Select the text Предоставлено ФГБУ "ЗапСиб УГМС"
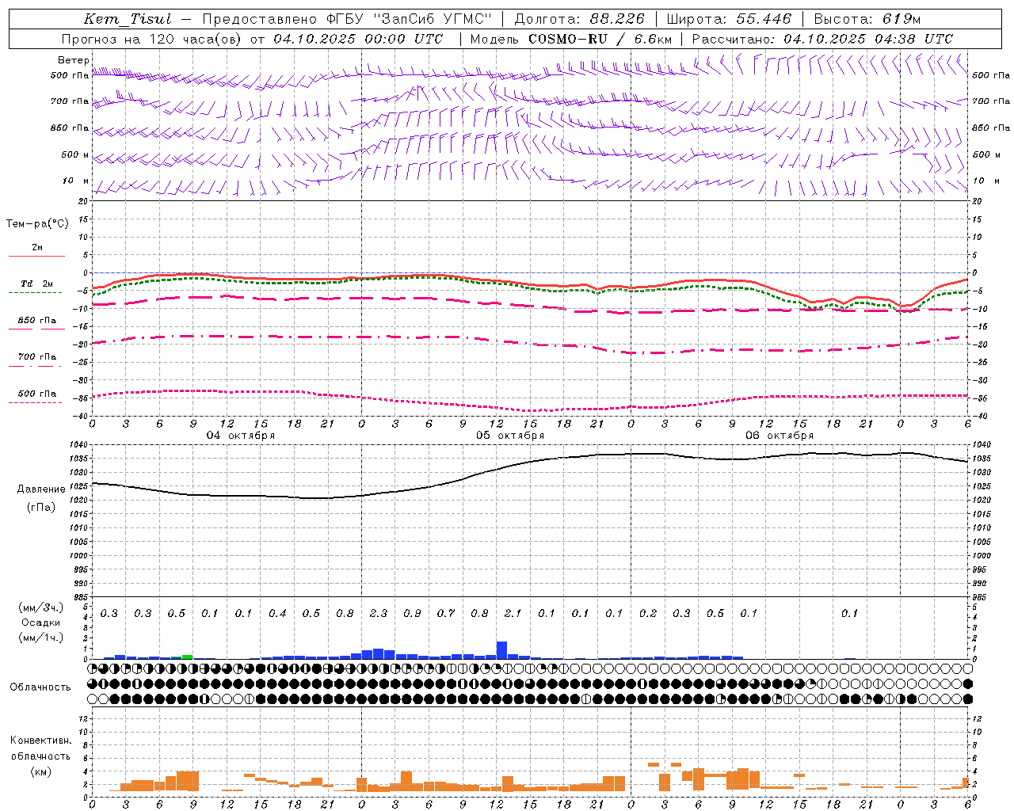Image resolution: width=1014 pixels, height=811 pixels. 347,19
